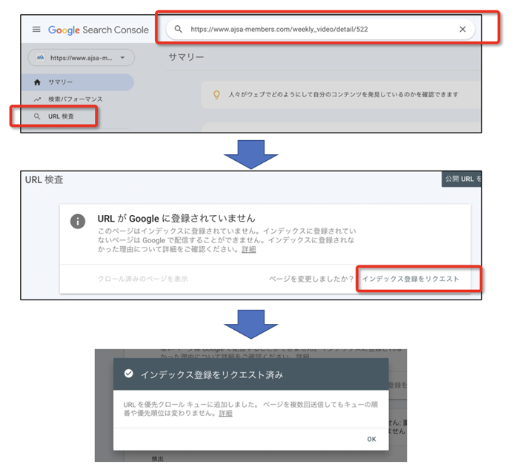This screenshot has width=518, height=470.
Task: Open the 詳細 link in the not-indexed message
Action: [249, 250]
